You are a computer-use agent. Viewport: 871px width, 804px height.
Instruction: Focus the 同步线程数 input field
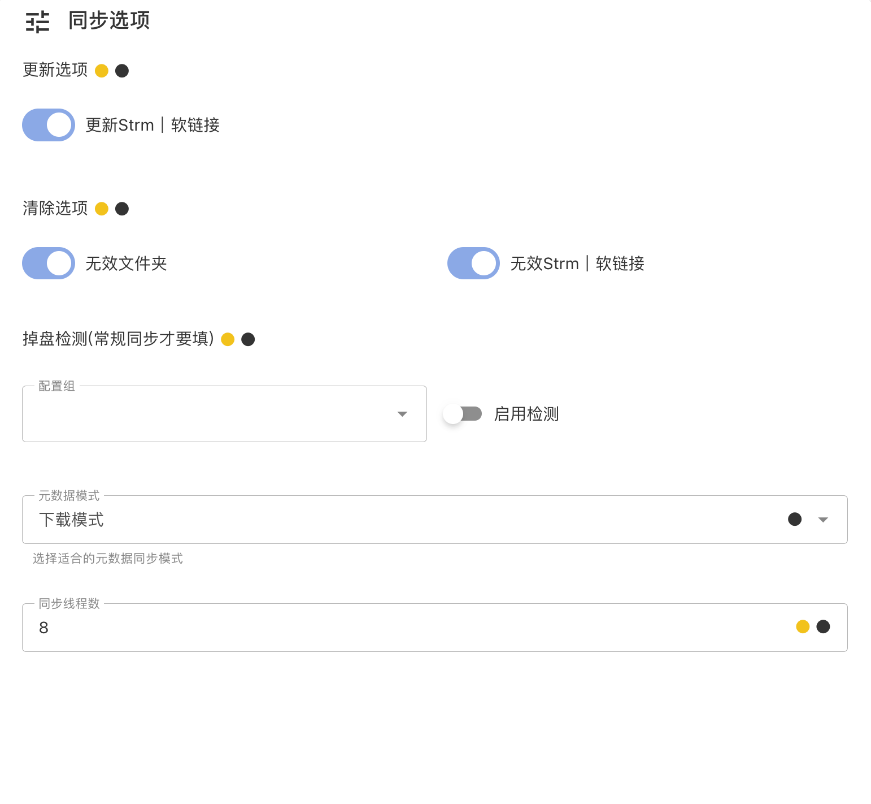click(395, 628)
